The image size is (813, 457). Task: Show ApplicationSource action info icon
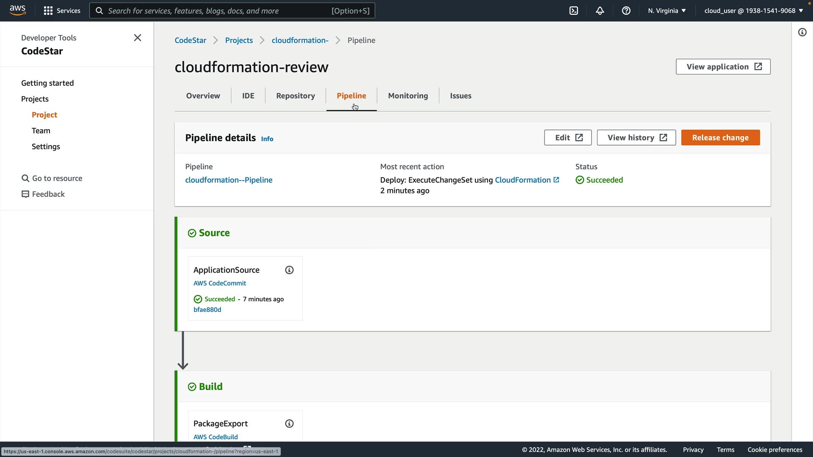pyautogui.click(x=289, y=270)
